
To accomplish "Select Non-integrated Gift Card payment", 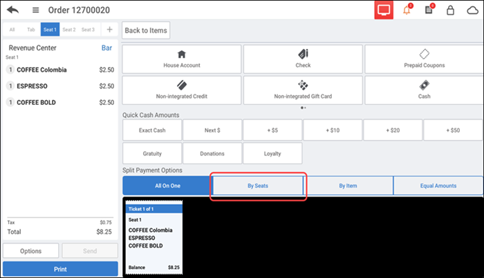I will (x=303, y=90).
